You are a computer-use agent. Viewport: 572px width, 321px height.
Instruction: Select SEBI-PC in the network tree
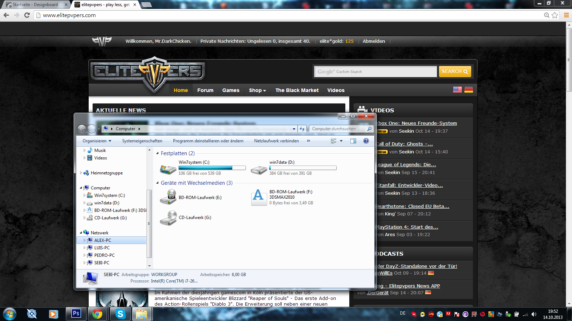(102, 263)
